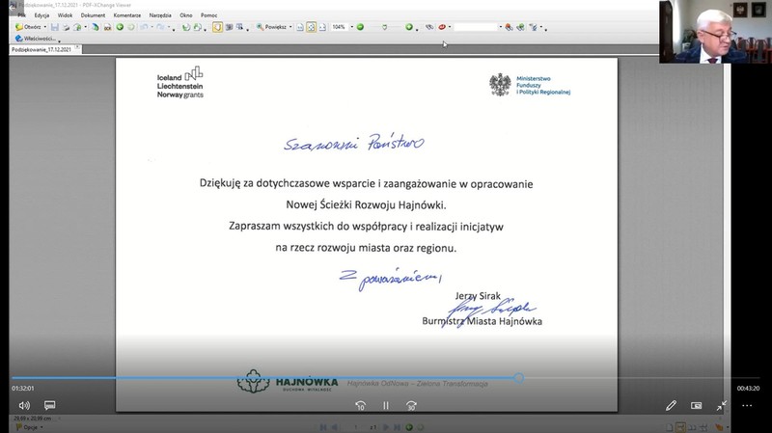Click the Powiększ zoom tool
This screenshot has width=772, height=433.
271,27
